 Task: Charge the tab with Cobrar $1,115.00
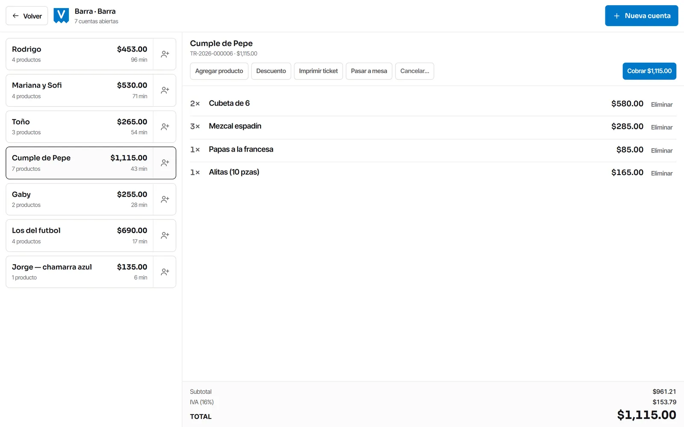tap(649, 71)
